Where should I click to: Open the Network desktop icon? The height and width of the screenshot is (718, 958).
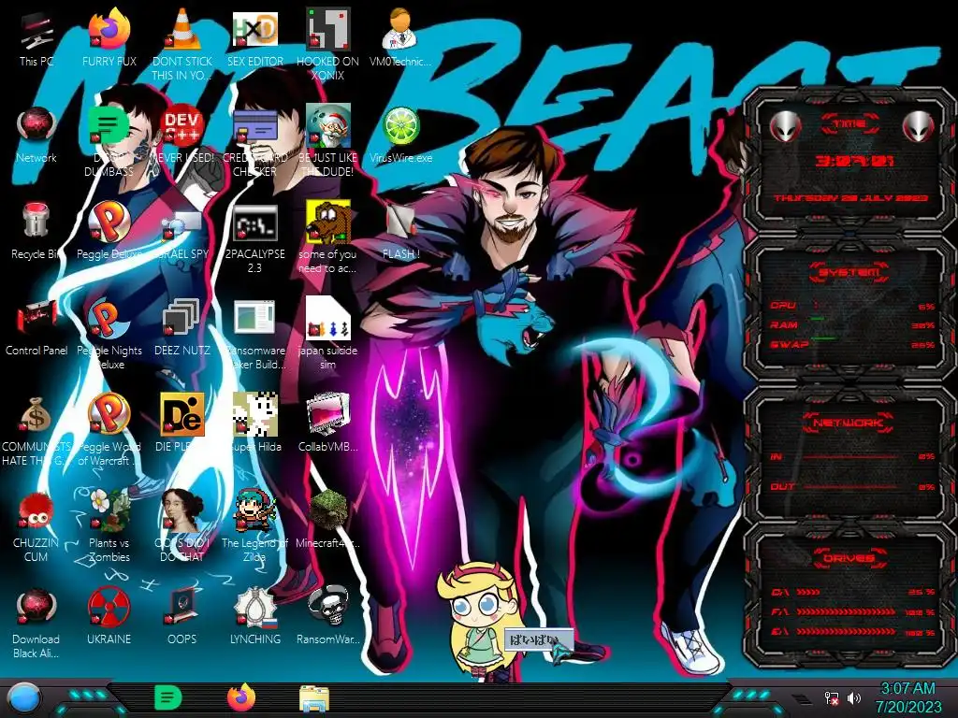coord(36,126)
